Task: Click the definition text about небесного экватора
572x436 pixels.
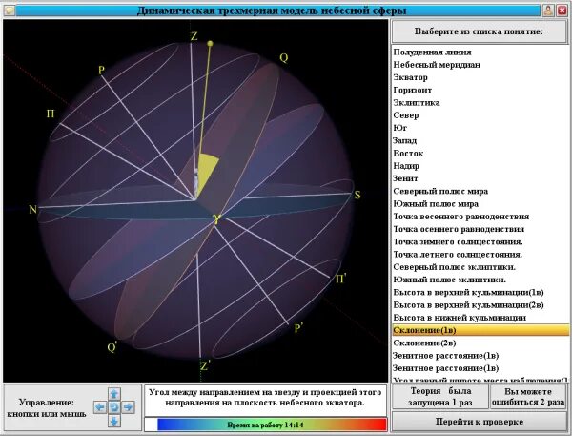Action: tap(265, 398)
